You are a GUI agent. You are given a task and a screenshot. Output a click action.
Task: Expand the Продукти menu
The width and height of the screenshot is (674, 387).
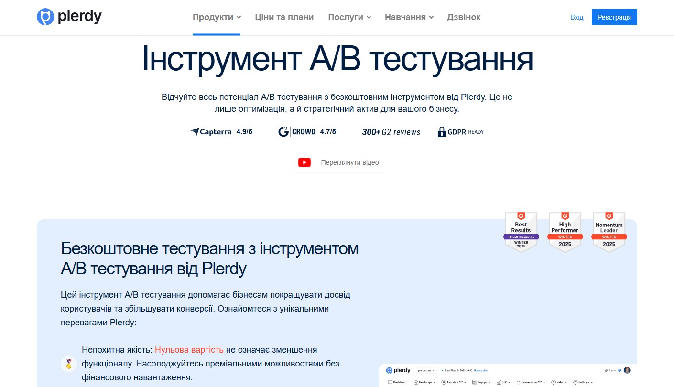[x=217, y=17]
